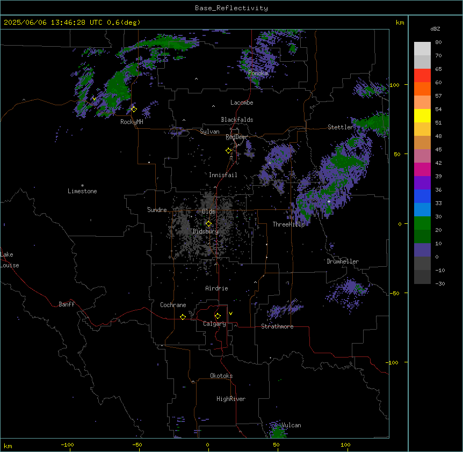Click the Blackfalds label

click(237, 120)
